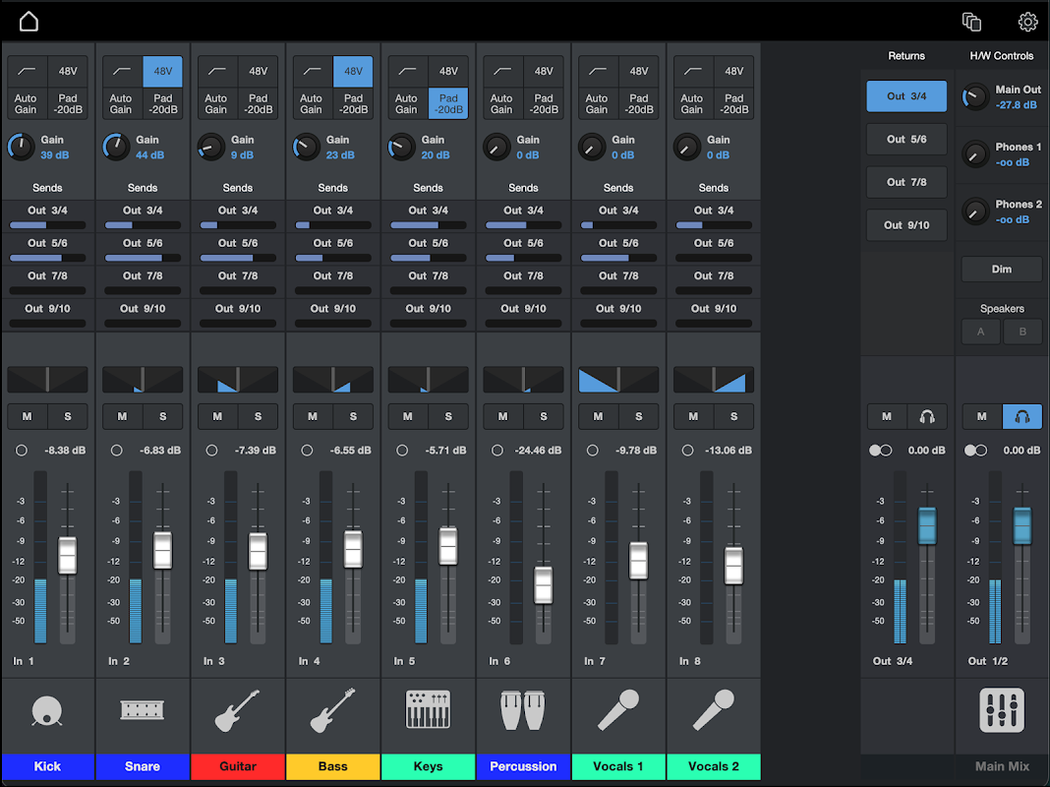Select the Kick drum channel icon

47,710
